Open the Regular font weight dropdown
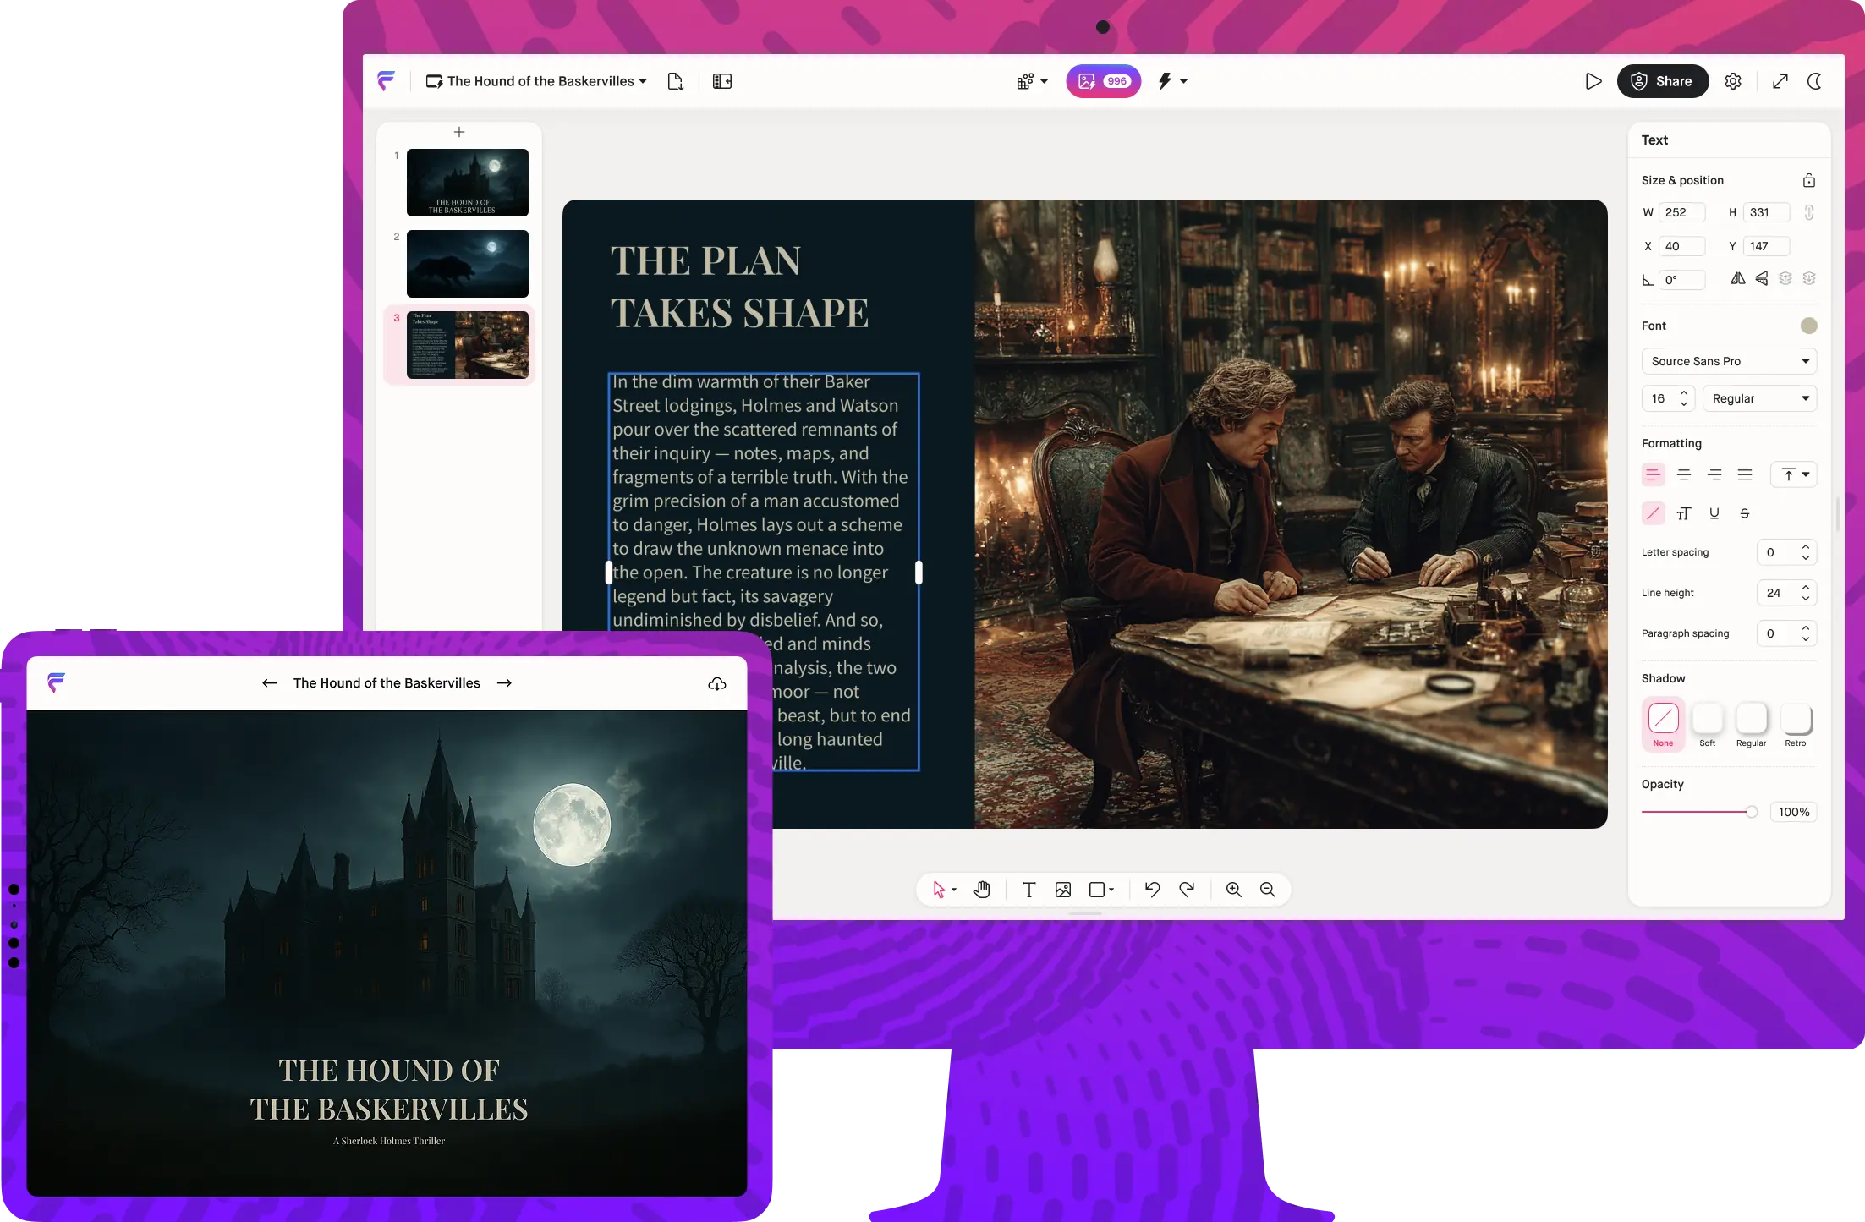 [x=1759, y=398]
